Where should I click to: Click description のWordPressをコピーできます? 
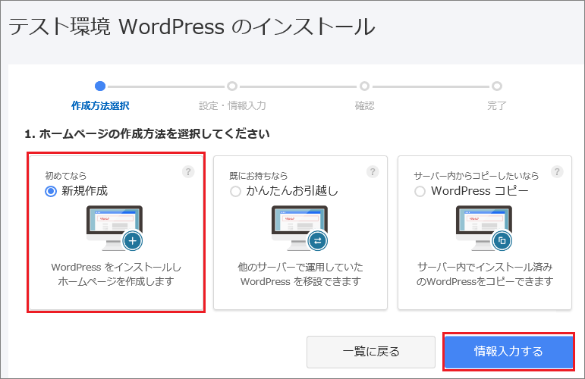click(485, 281)
